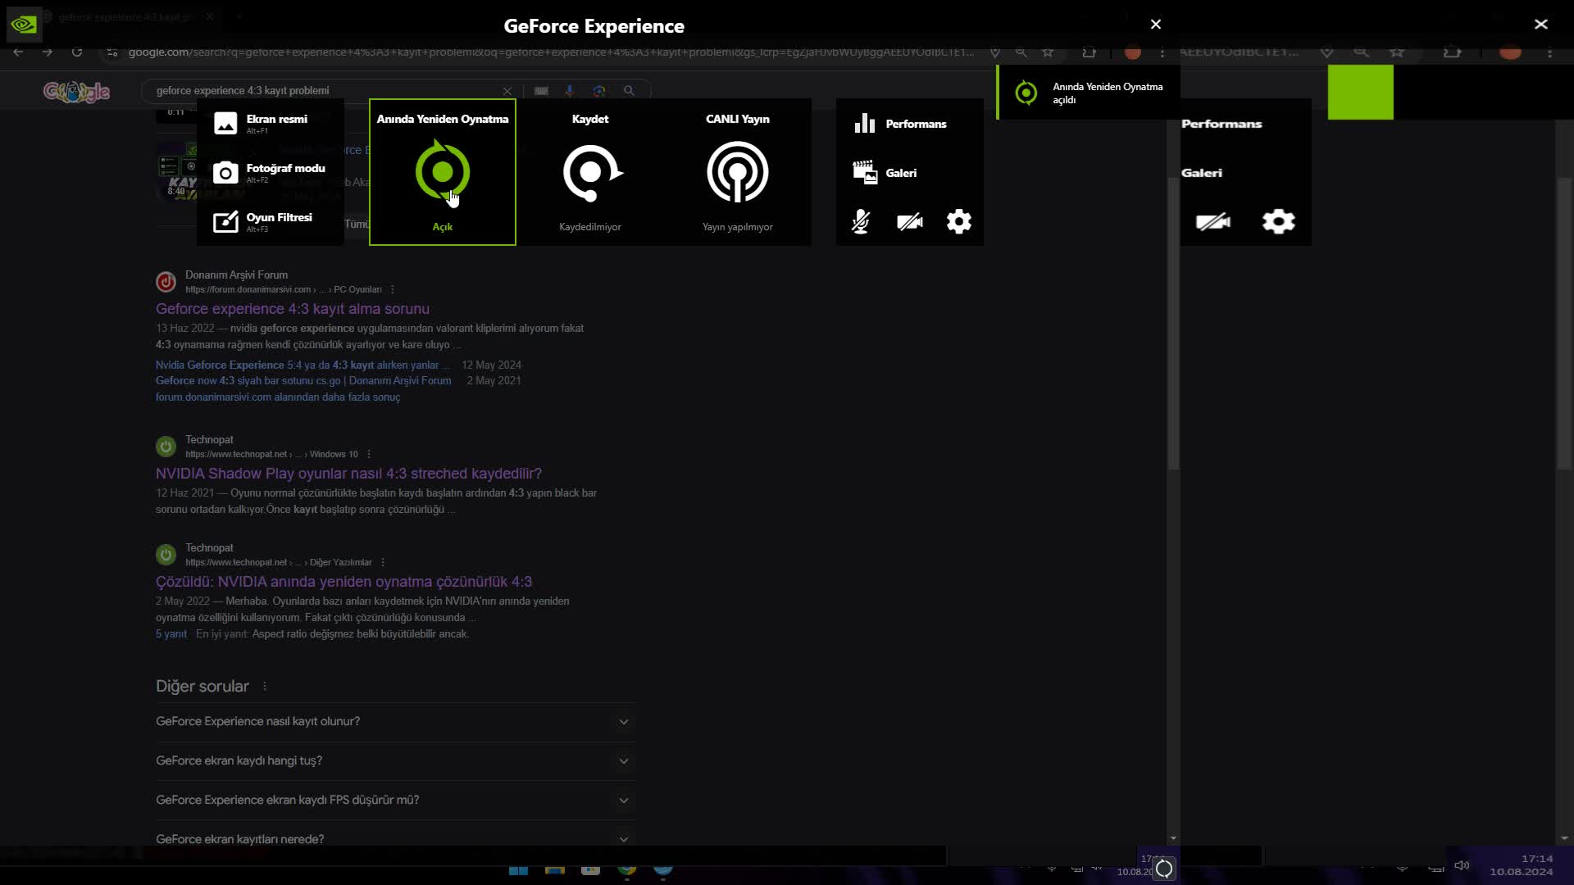Go back in the Chrome browser
This screenshot has width=1574, height=885.
18,52
